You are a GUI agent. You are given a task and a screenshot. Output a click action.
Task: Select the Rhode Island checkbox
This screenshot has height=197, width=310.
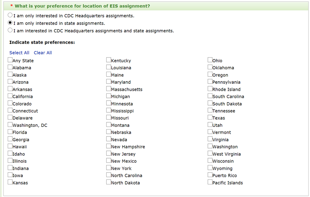tap(210, 89)
